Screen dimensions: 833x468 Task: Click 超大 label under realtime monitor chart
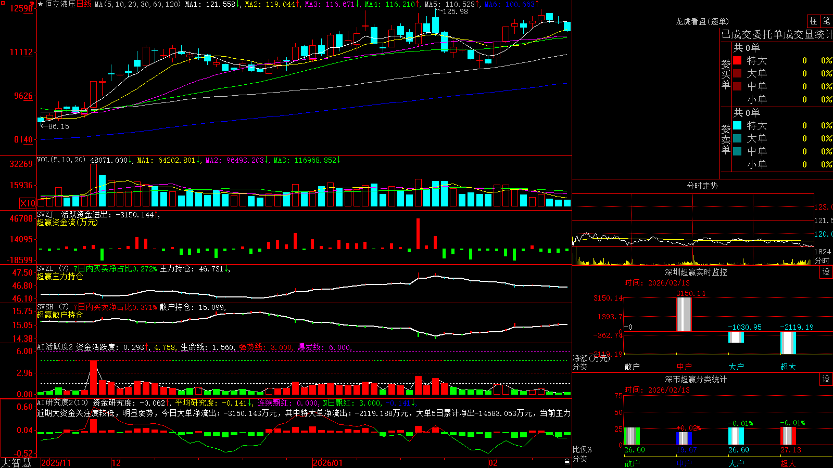pyautogui.click(x=788, y=367)
